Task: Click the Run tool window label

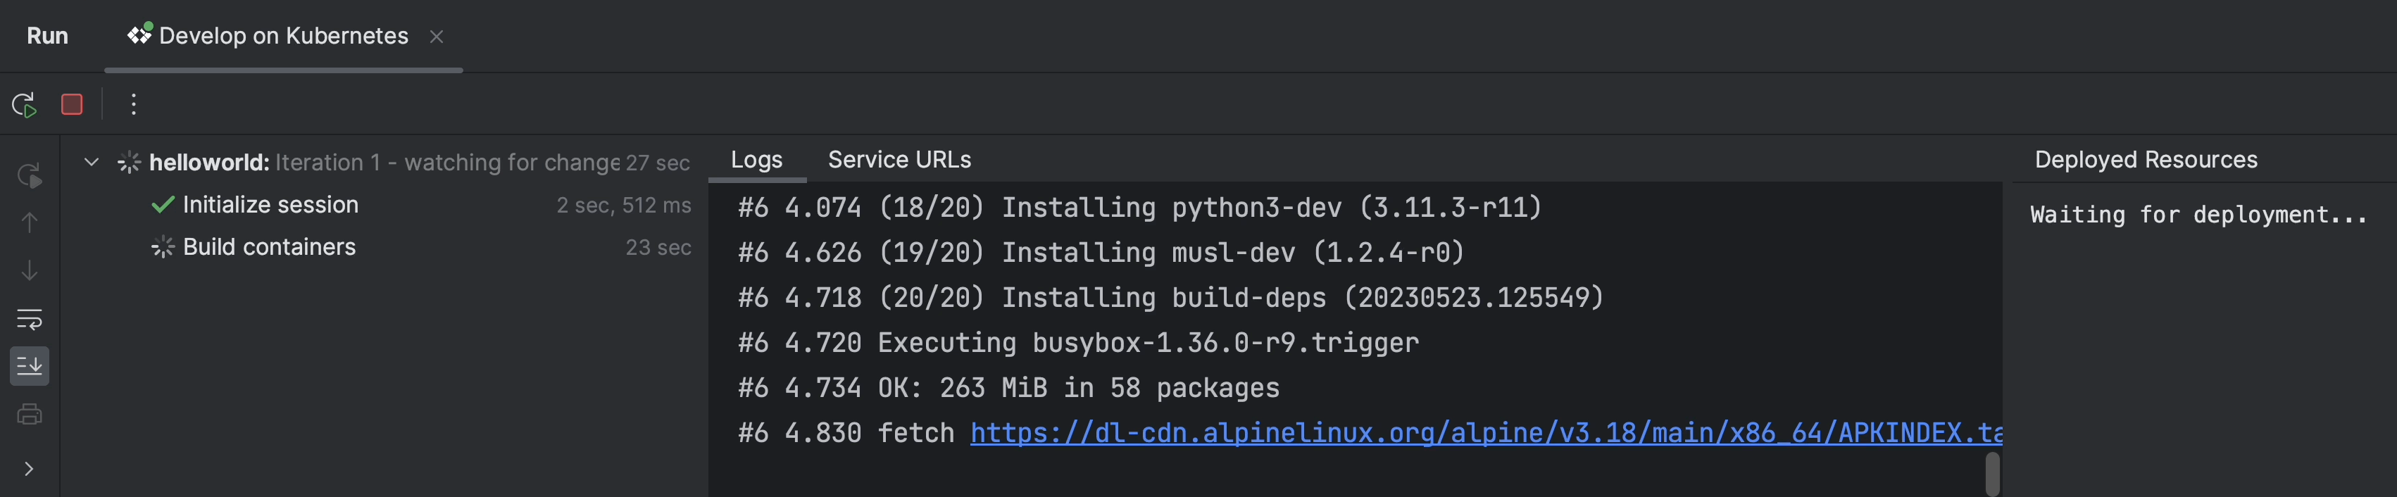Action: click(x=47, y=37)
